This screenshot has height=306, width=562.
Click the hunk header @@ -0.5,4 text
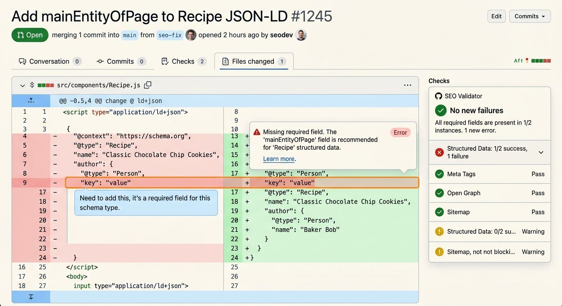tap(111, 101)
